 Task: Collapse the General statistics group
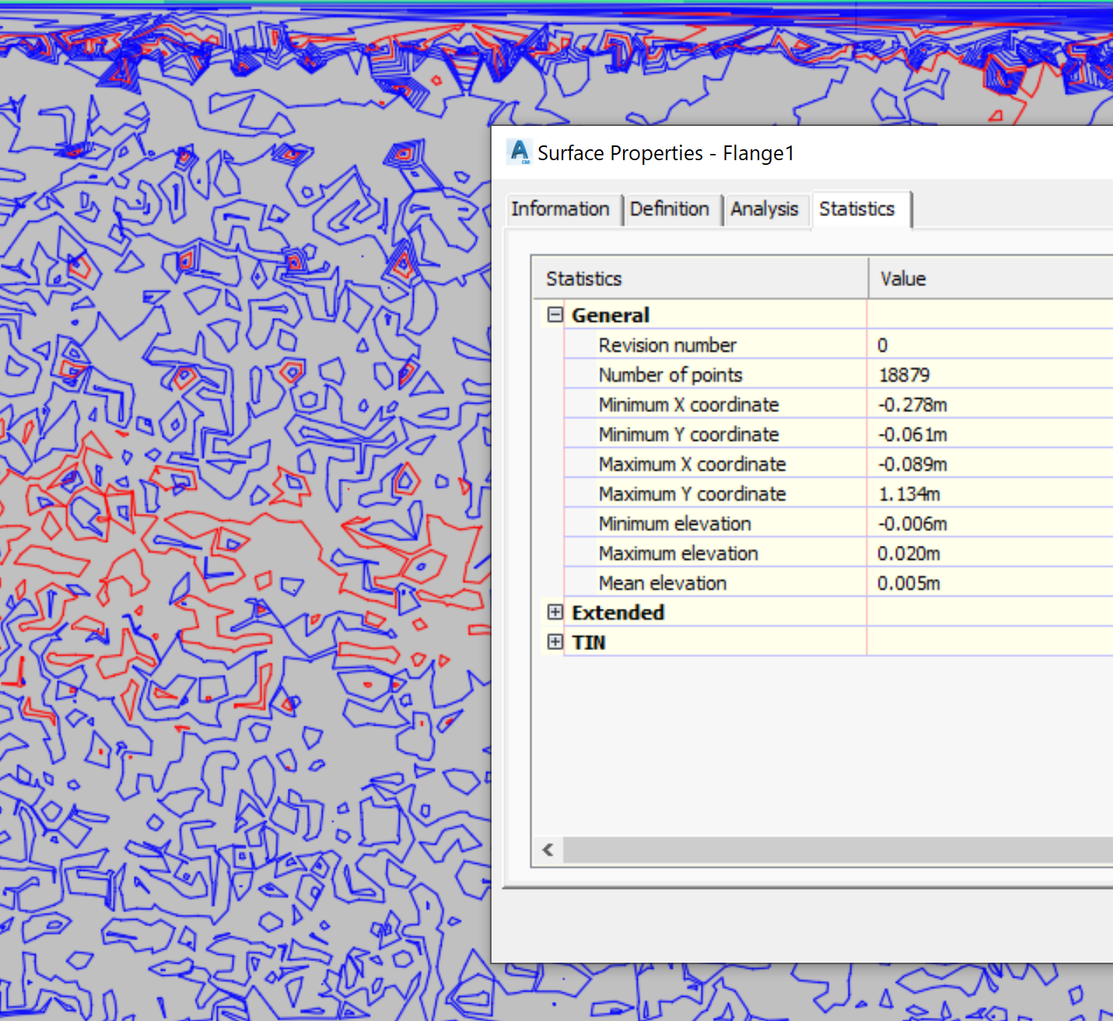coord(555,315)
